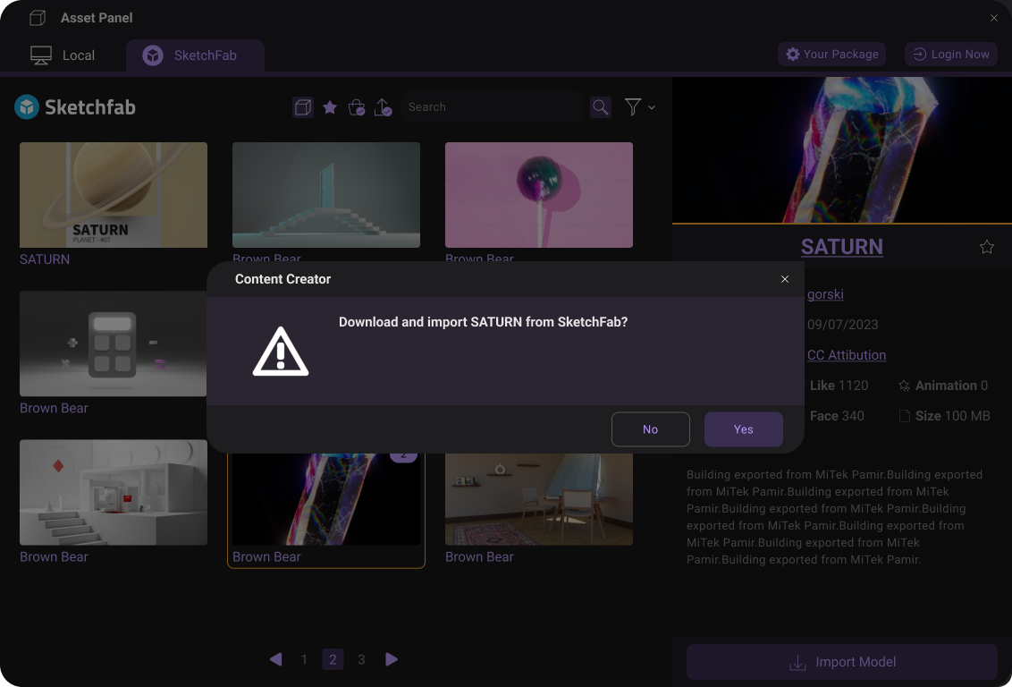1012x687 pixels.
Task: Expand the filter funnel dropdown
Action: (x=638, y=107)
